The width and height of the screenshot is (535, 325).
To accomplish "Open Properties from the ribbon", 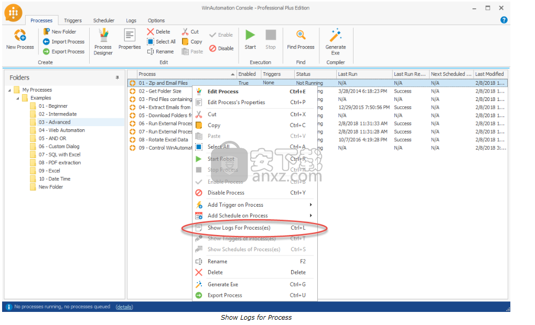I will [x=130, y=39].
